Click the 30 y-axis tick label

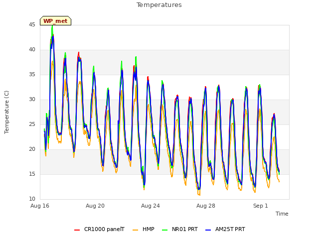click(32, 100)
